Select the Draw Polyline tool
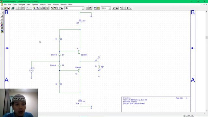This screenshot has width=208, height=117. tap(2, 22)
